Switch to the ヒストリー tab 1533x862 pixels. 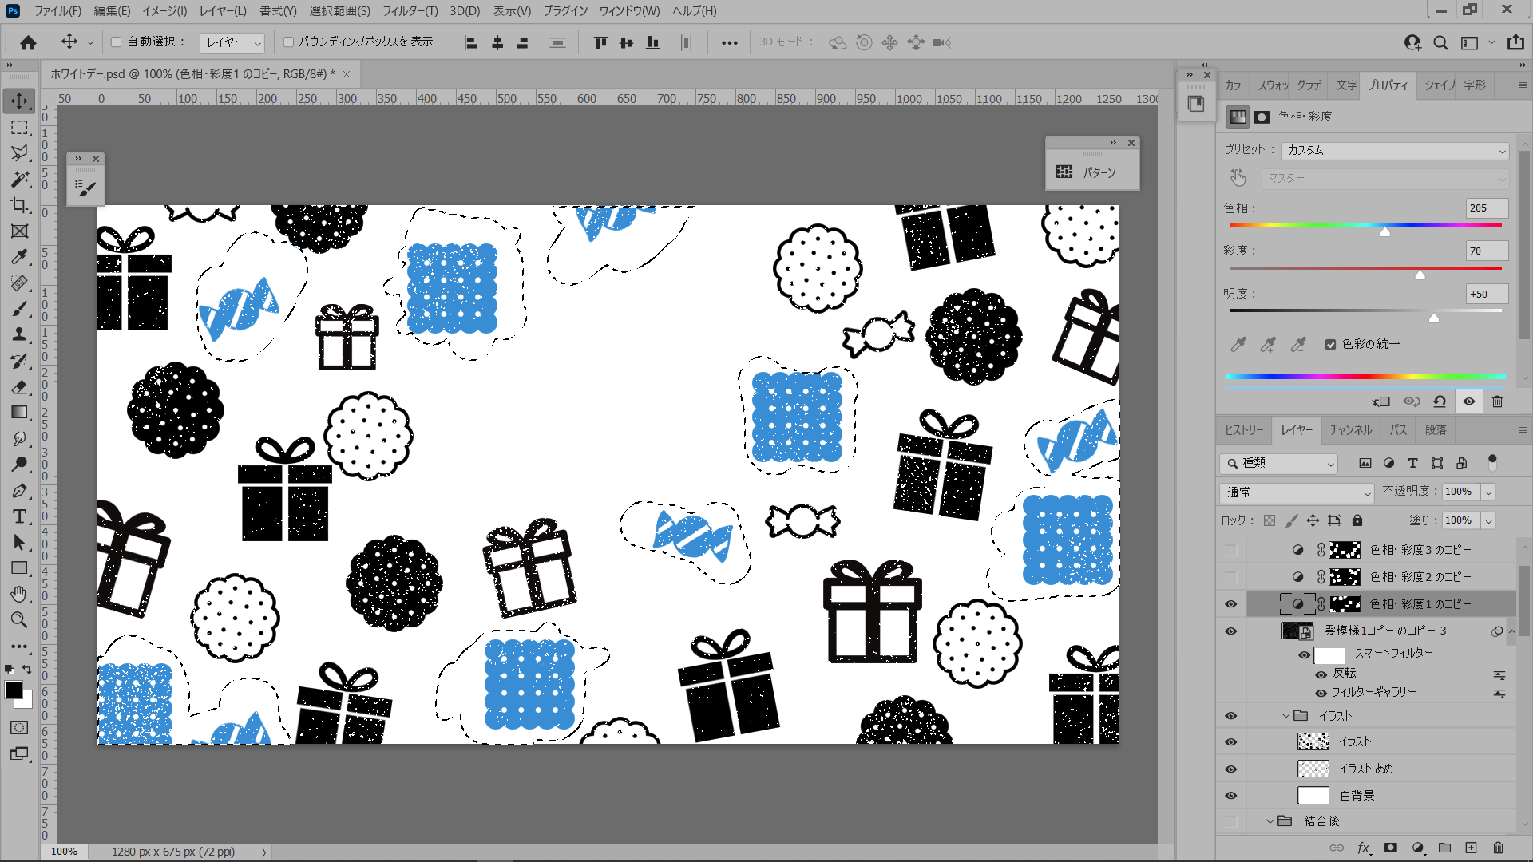[x=1244, y=429]
